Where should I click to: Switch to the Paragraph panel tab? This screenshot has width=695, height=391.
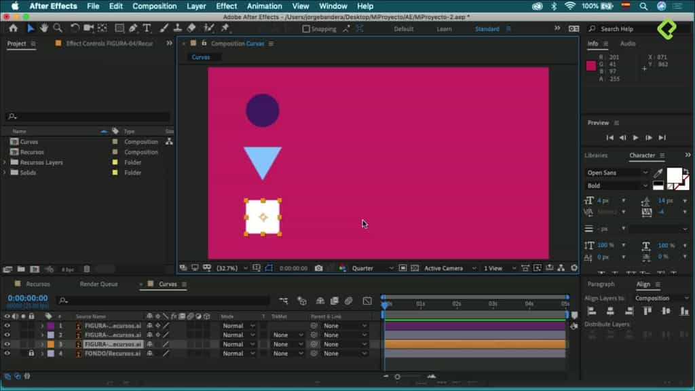coord(601,284)
